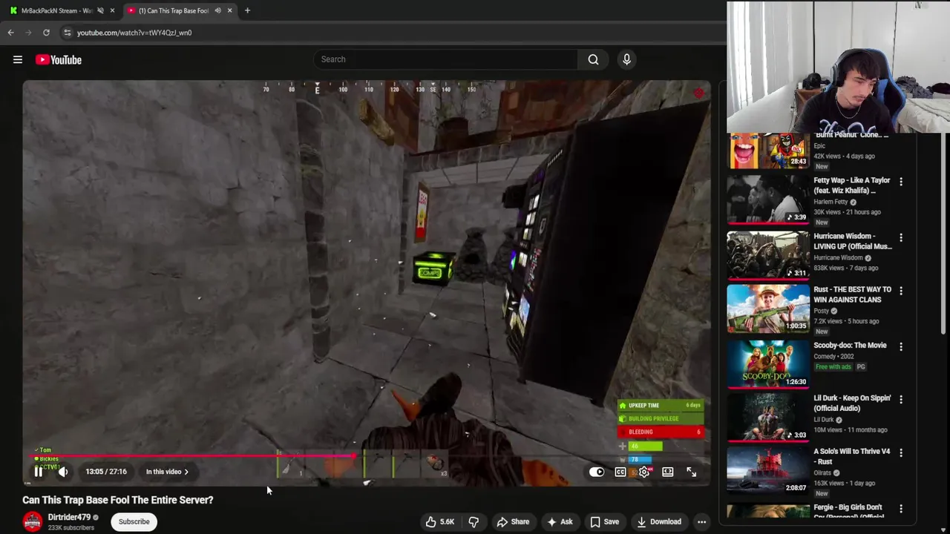The width and height of the screenshot is (950, 534).
Task: Open the Burnt Peanut Clone video thumbnail
Action: pyautogui.click(x=768, y=151)
